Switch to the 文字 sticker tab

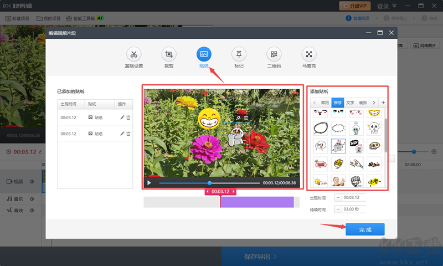350,103
